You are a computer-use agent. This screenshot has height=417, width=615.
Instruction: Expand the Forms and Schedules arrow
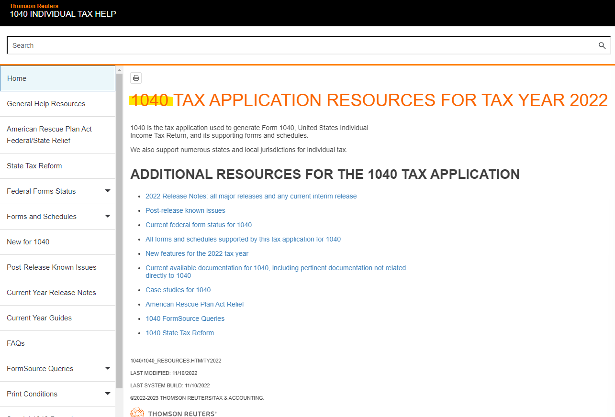click(108, 217)
